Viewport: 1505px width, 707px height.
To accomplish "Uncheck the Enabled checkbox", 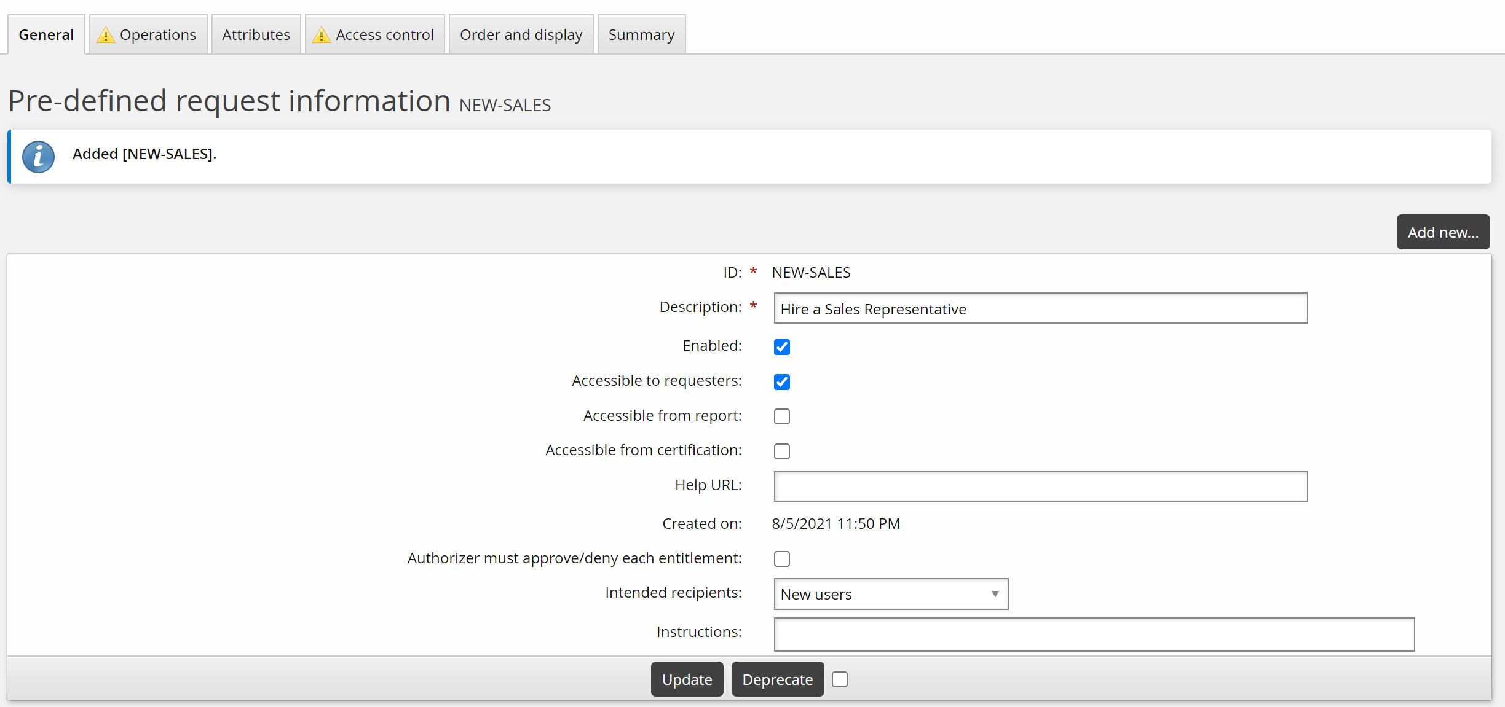I will 781,347.
